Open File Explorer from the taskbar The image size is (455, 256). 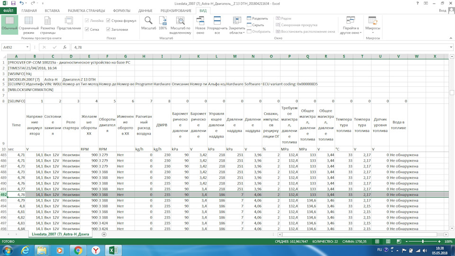click(42, 250)
